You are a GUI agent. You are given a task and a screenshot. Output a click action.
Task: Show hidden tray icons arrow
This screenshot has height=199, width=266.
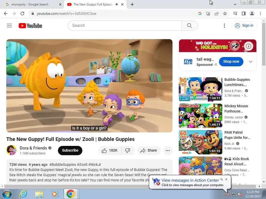coord(221,194)
